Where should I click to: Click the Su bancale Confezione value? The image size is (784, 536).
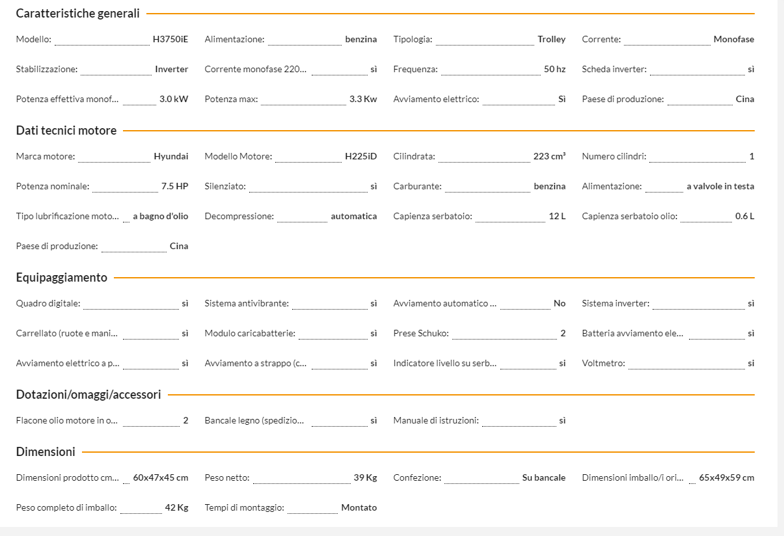(544, 477)
